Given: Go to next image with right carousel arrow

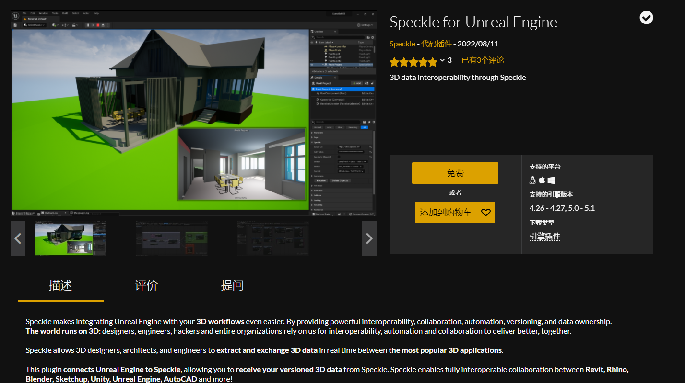Looking at the screenshot, I should [369, 238].
